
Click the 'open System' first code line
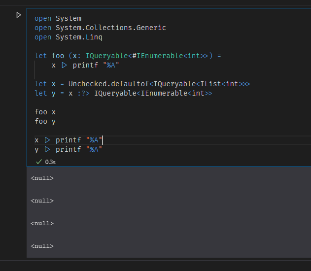point(58,18)
